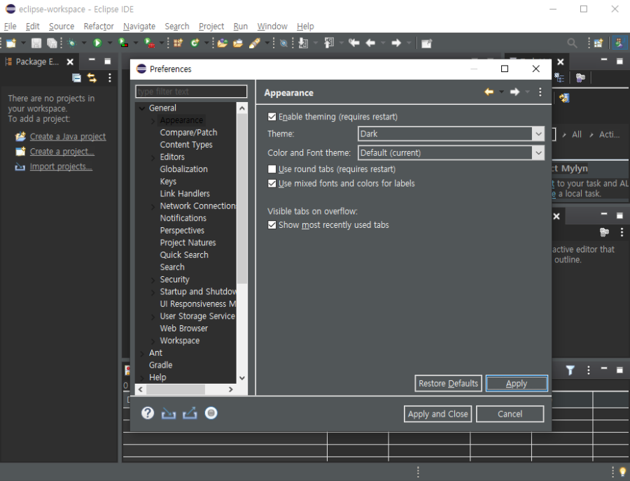
Task: Click Create a Java project link
Action: 67,137
